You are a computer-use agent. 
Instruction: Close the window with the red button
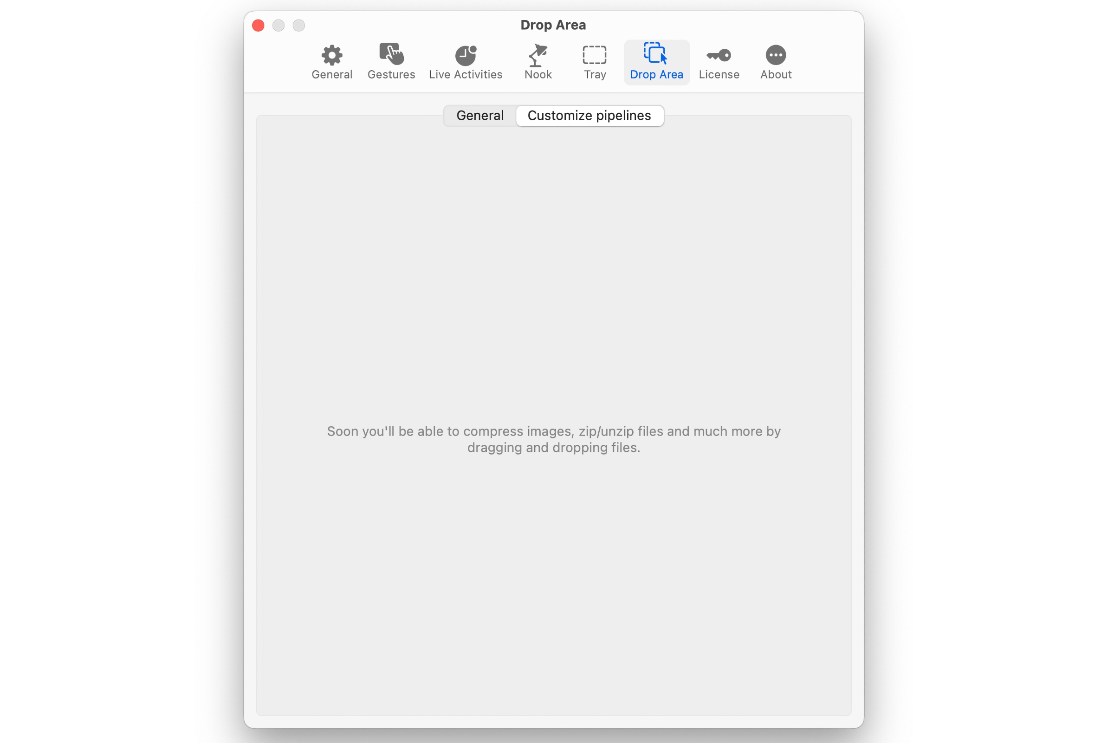(x=258, y=25)
